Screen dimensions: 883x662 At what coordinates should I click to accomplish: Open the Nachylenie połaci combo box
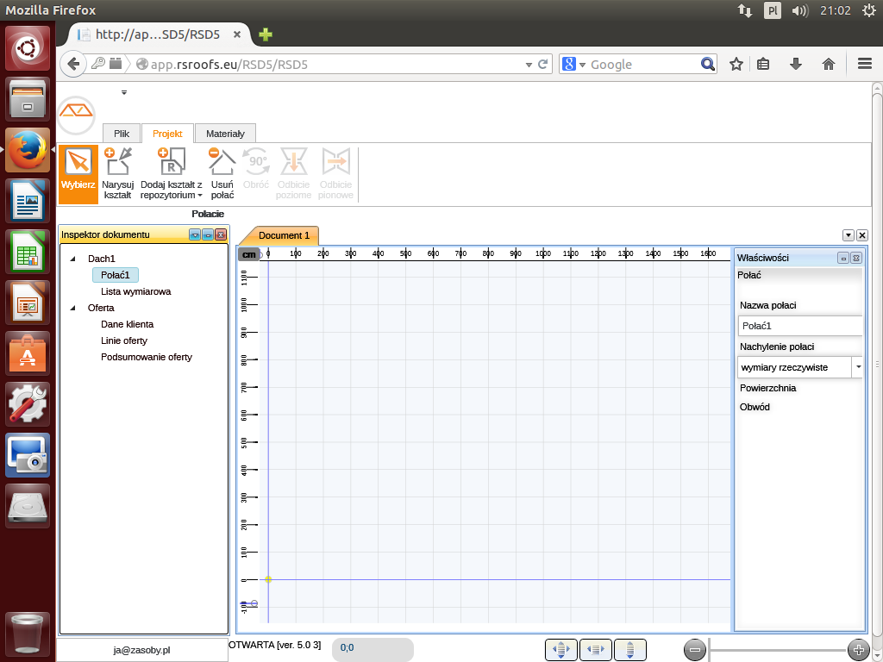coord(857,367)
